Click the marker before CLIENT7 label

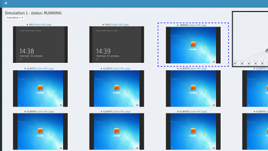pyautogui.click(x=102, y=112)
